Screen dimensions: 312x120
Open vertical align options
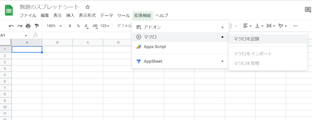[259, 26]
